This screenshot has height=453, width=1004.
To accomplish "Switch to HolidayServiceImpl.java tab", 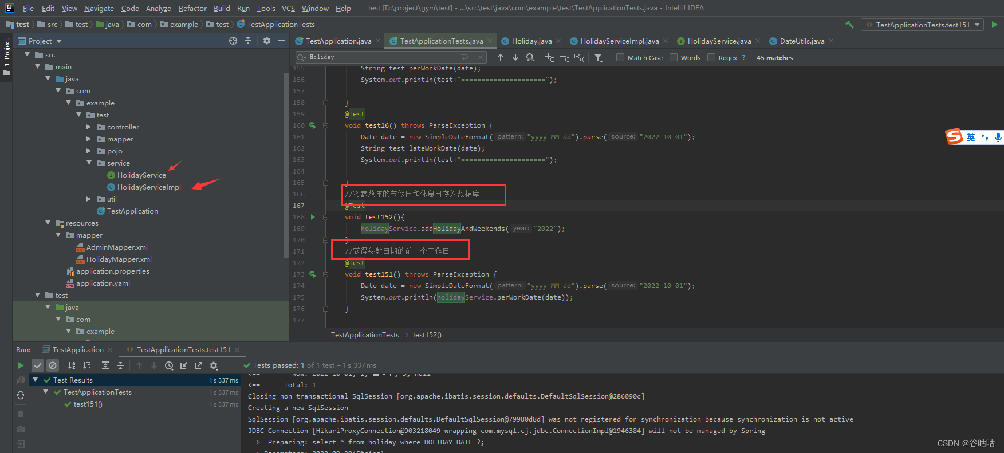I will 619,41.
